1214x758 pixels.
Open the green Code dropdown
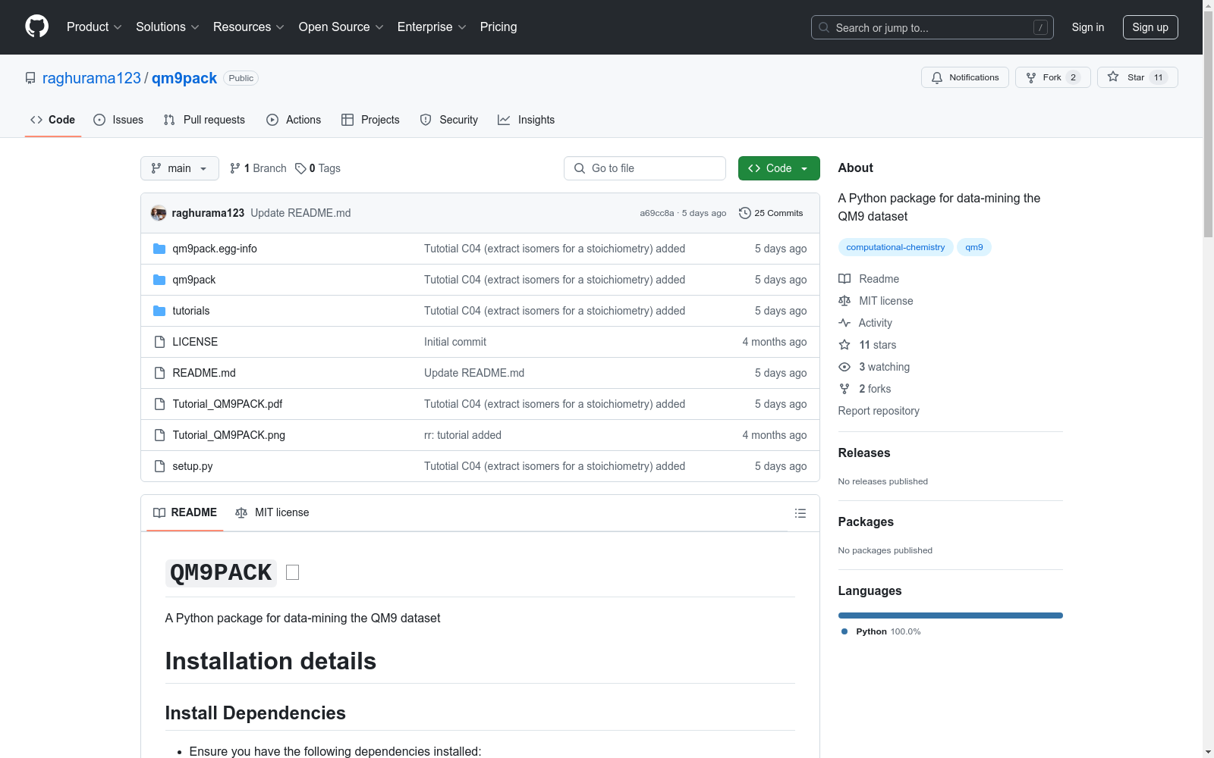(x=778, y=168)
